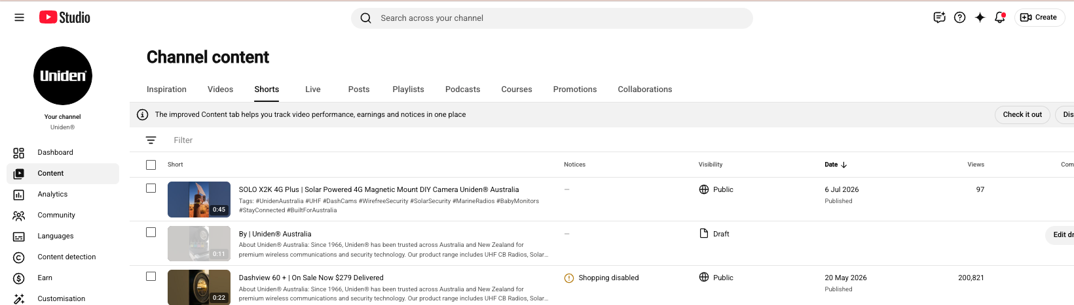Screen dimensions: 1074x305
Task: Open Customisation in the sidebar
Action: tap(63, 298)
